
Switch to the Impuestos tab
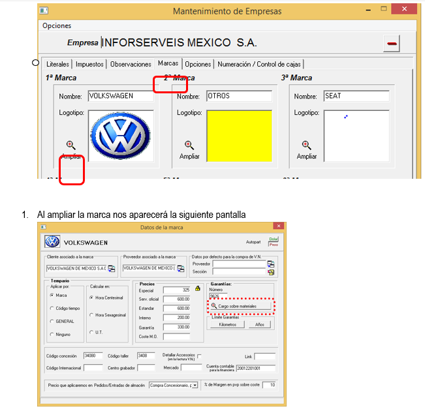(x=89, y=64)
